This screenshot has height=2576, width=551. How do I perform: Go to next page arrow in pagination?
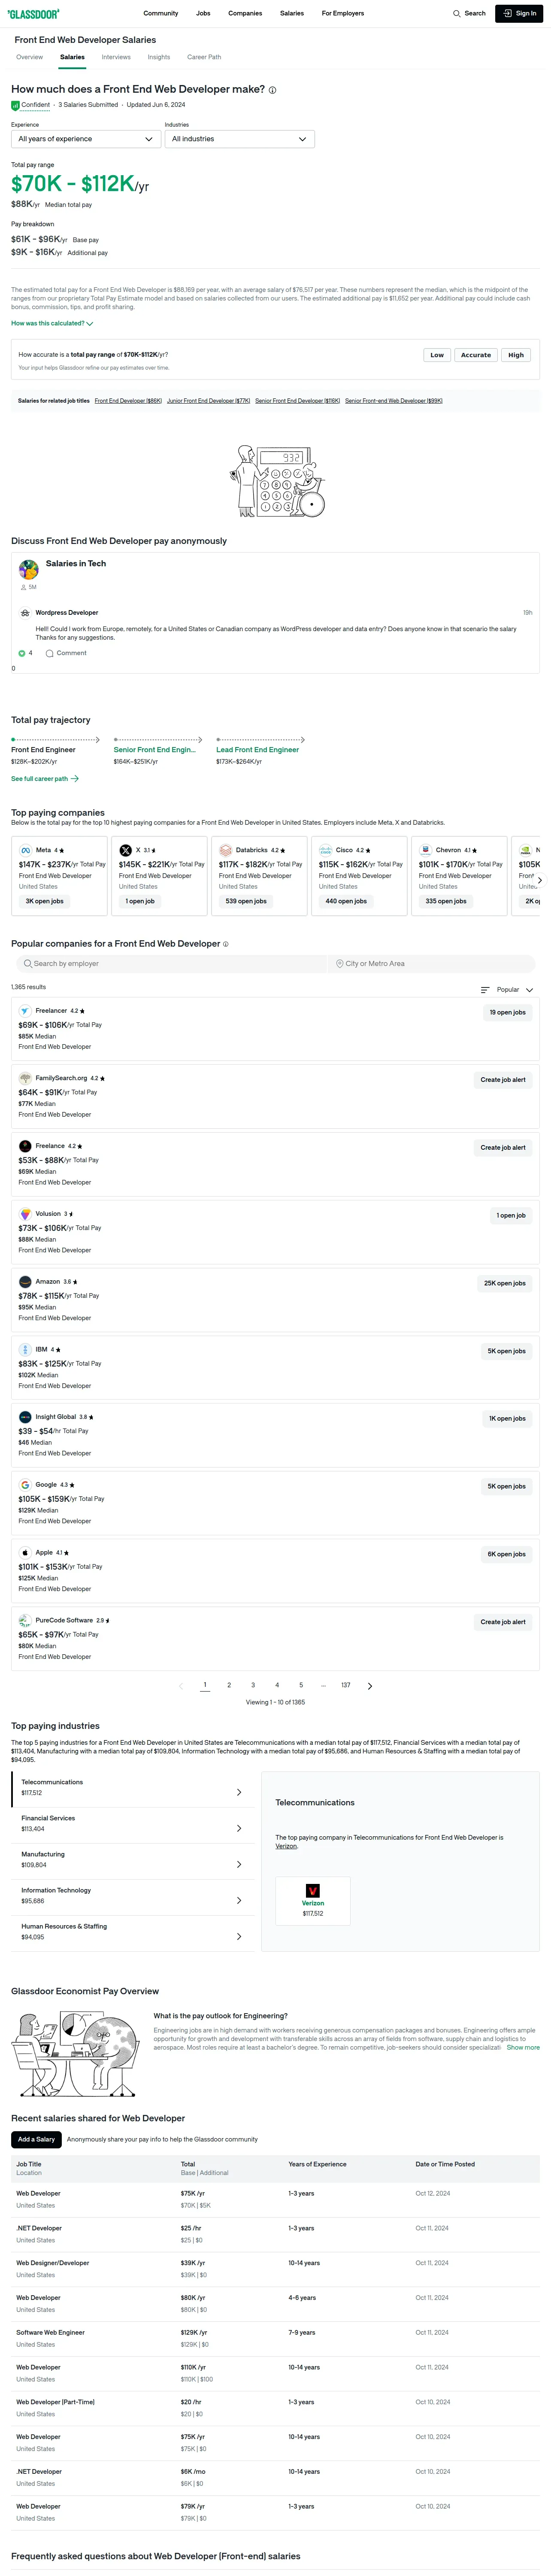click(x=370, y=1686)
